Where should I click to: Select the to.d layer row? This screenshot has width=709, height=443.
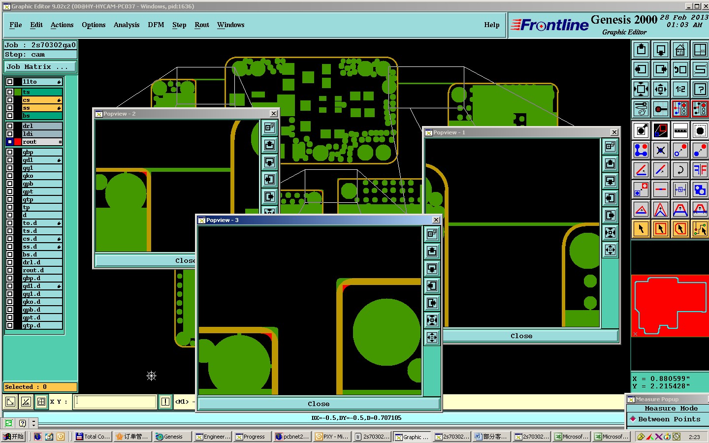pyautogui.click(x=42, y=223)
